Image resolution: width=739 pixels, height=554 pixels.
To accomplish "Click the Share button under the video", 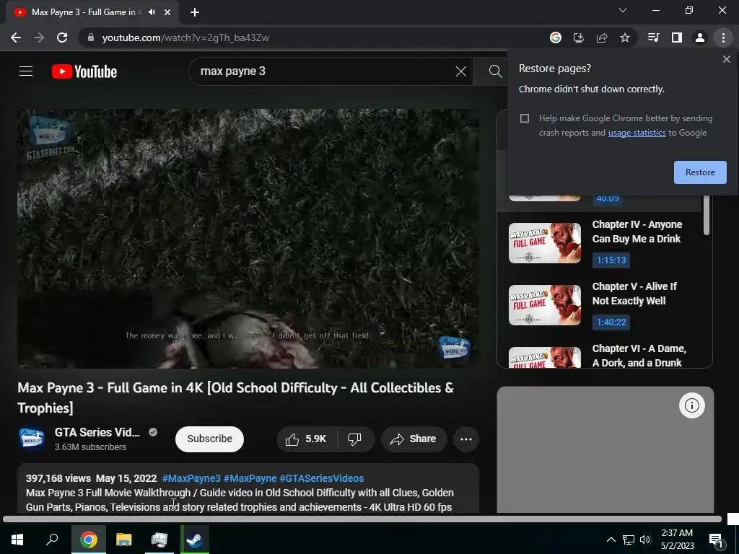I will [414, 439].
